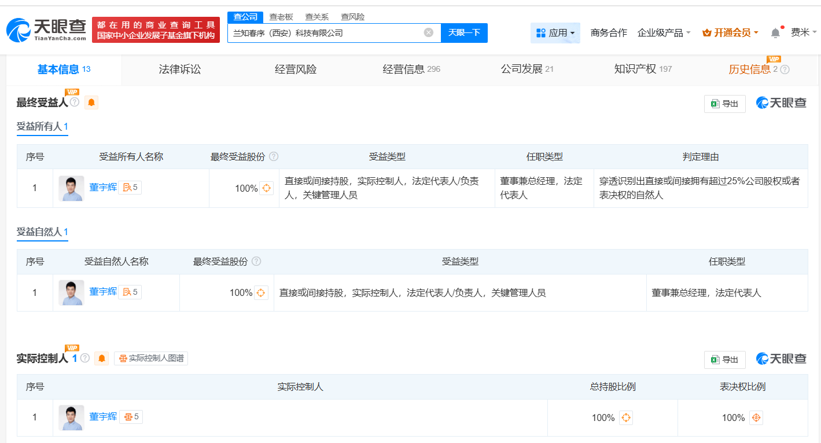The image size is (821, 443).
Task: Open the 费米 user account menu
Action: click(x=803, y=33)
